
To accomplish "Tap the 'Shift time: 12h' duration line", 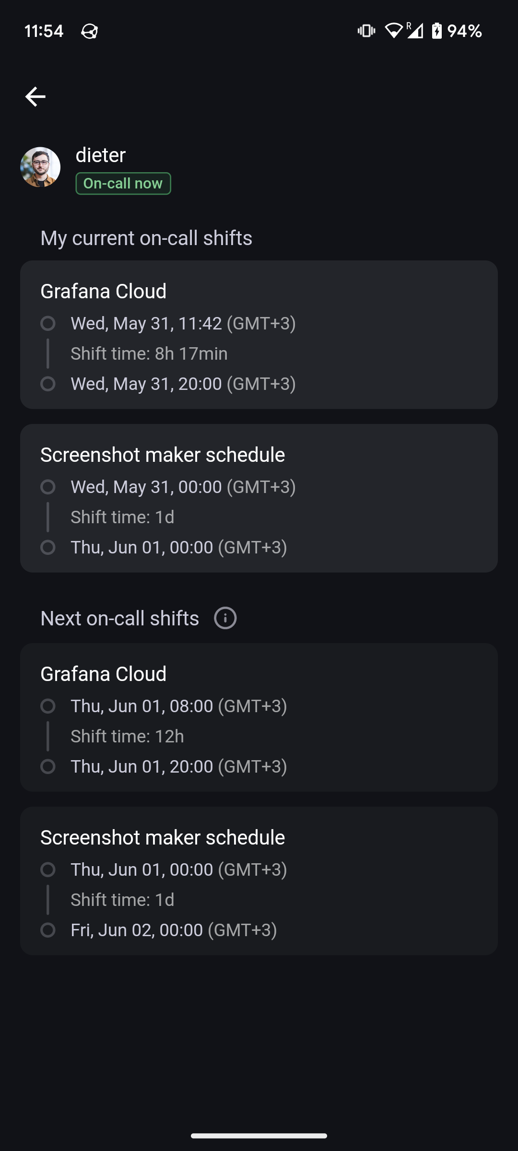I will pyautogui.click(x=127, y=736).
